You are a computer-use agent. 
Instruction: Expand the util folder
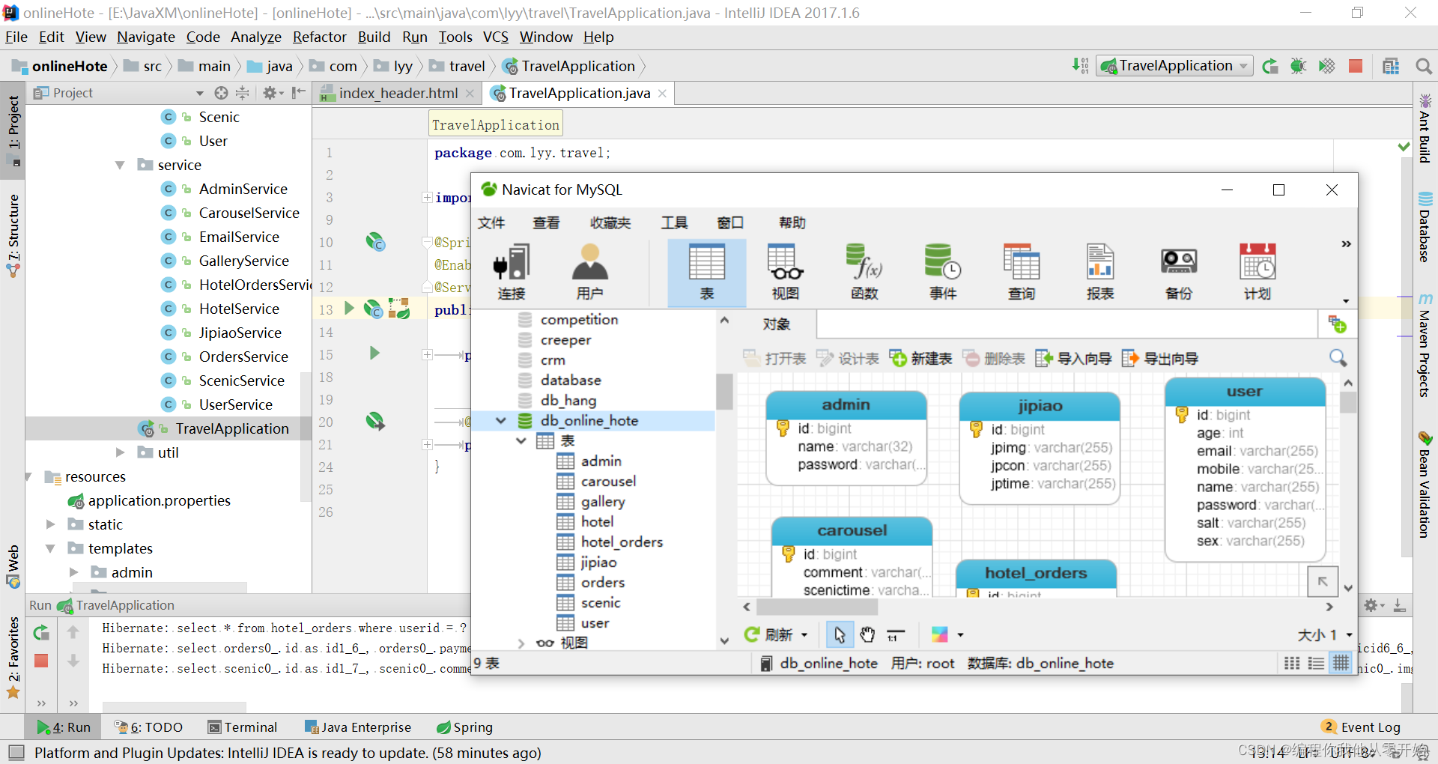pyautogui.click(x=120, y=452)
